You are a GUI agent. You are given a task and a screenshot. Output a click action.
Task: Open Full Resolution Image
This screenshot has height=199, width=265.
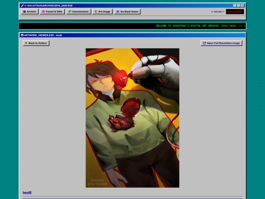[x=221, y=43]
